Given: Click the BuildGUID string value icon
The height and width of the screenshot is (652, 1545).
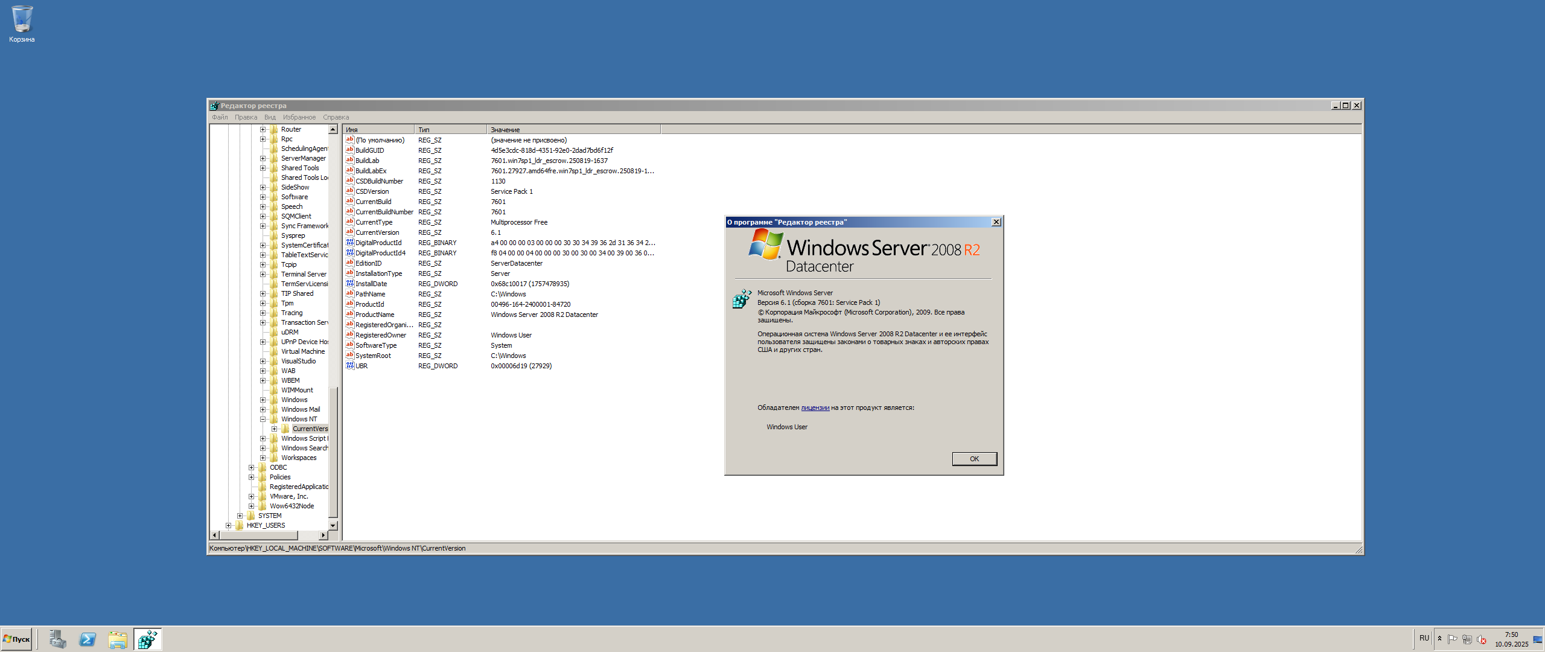Looking at the screenshot, I should click(x=349, y=150).
